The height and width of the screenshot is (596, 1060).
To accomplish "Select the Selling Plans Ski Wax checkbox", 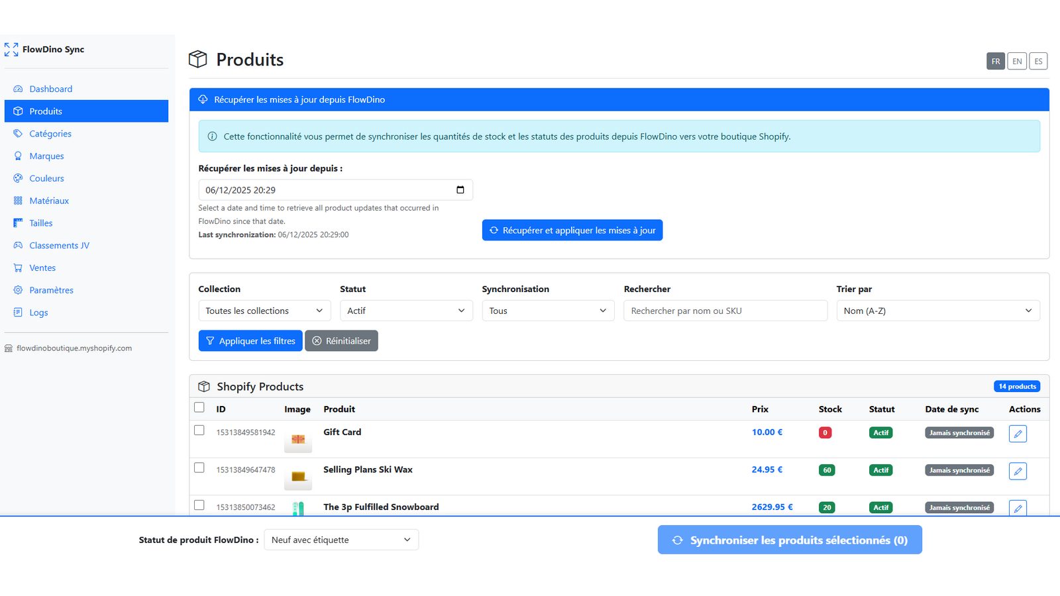I will 199,468.
